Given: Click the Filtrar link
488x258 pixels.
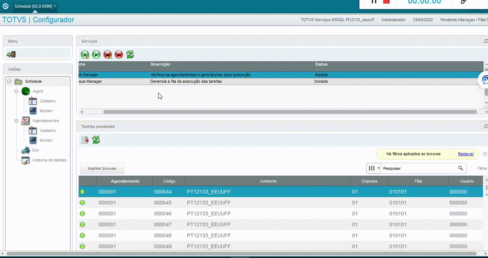Looking at the screenshot, I should click(x=482, y=168).
